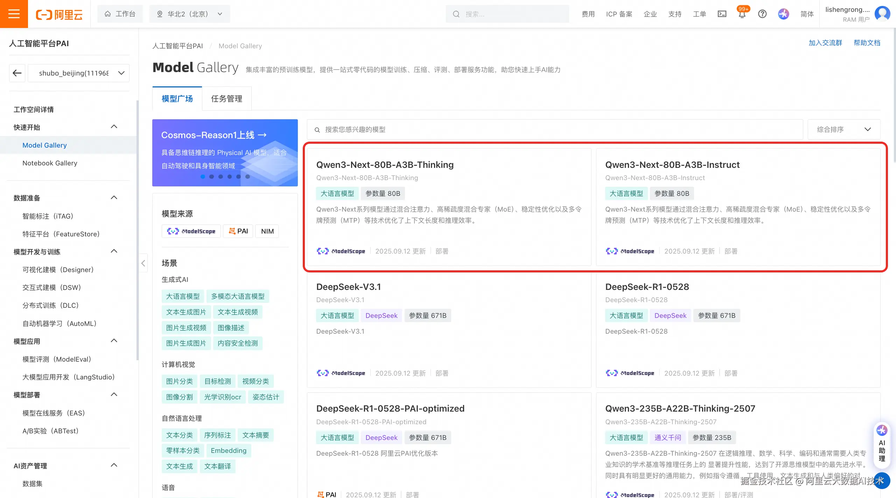
Task: Filter model source by NIM
Action: 267,231
